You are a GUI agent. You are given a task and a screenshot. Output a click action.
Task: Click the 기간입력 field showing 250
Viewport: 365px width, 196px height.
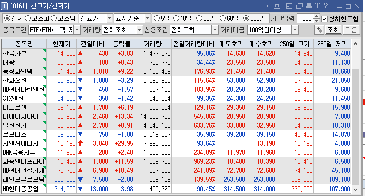pyautogui.click(x=305, y=18)
